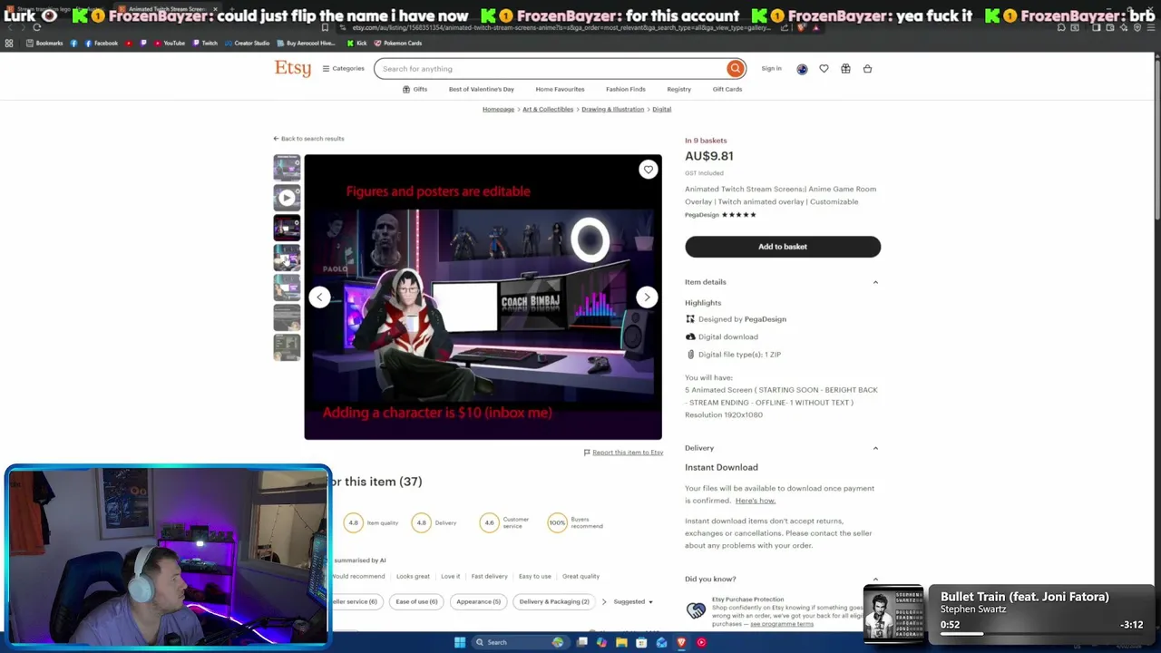1161x653 pixels.
Task: Open the shopping basket icon
Action: coord(867,69)
